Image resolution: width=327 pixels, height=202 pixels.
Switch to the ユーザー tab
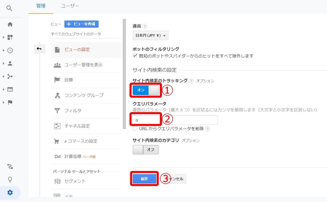click(70, 6)
